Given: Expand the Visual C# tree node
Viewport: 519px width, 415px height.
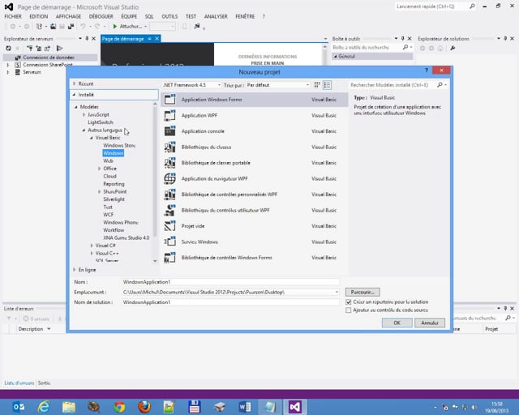Looking at the screenshot, I should [x=92, y=246].
